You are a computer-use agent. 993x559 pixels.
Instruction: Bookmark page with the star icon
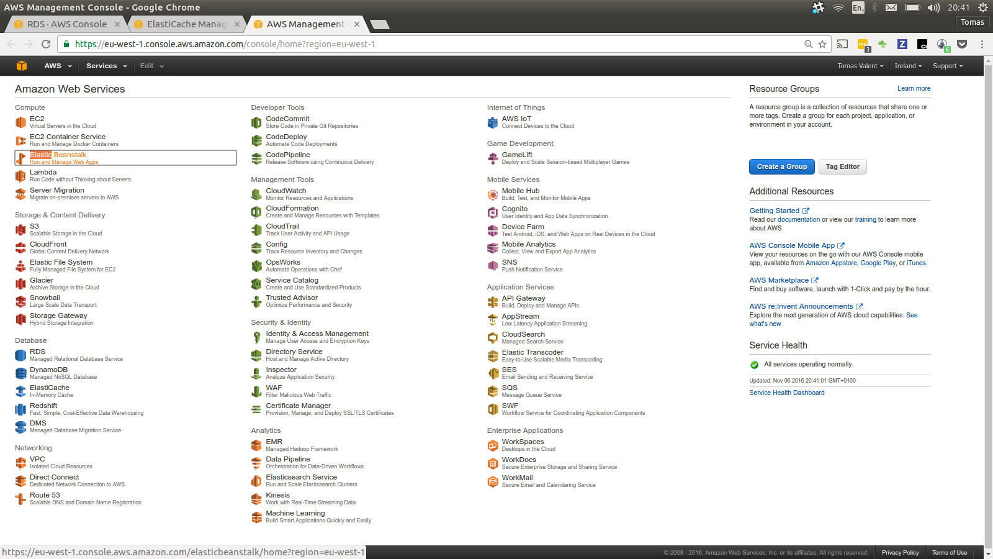(x=822, y=44)
